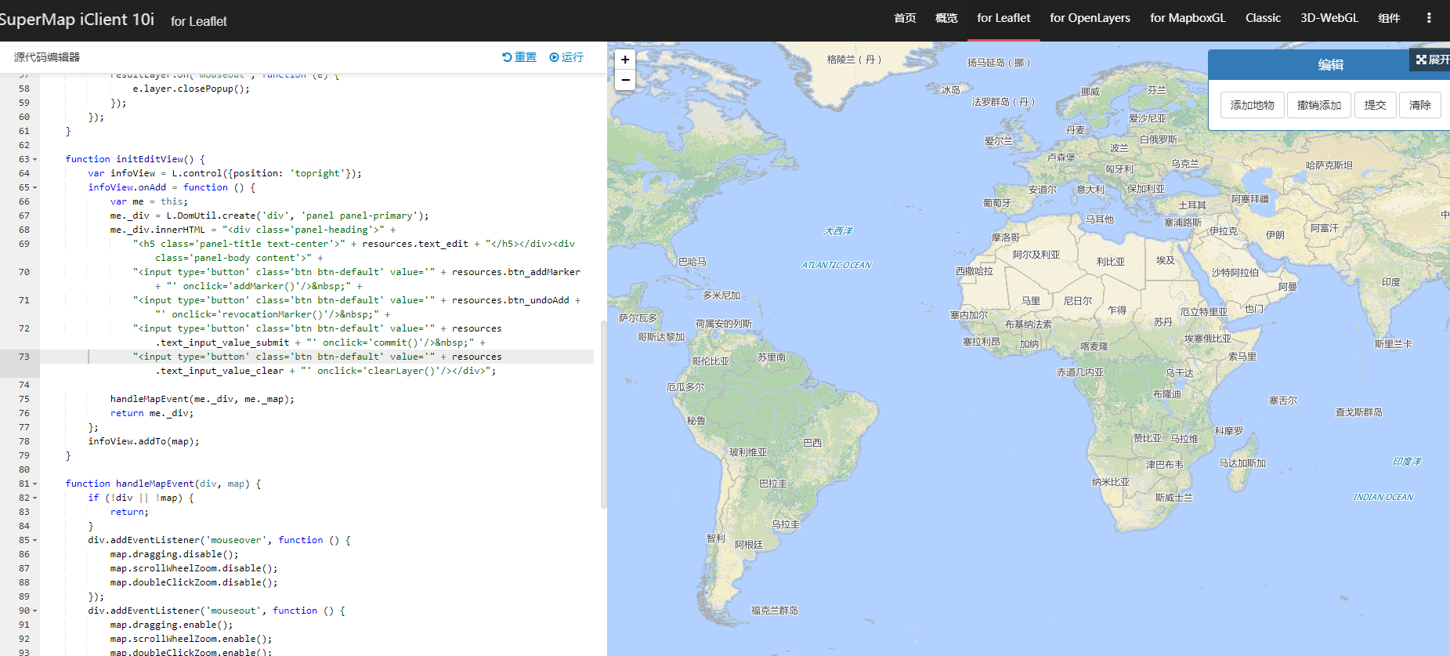
Task: Click the 源代码编辑器 label
Action: pyautogui.click(x=47, y=57)
